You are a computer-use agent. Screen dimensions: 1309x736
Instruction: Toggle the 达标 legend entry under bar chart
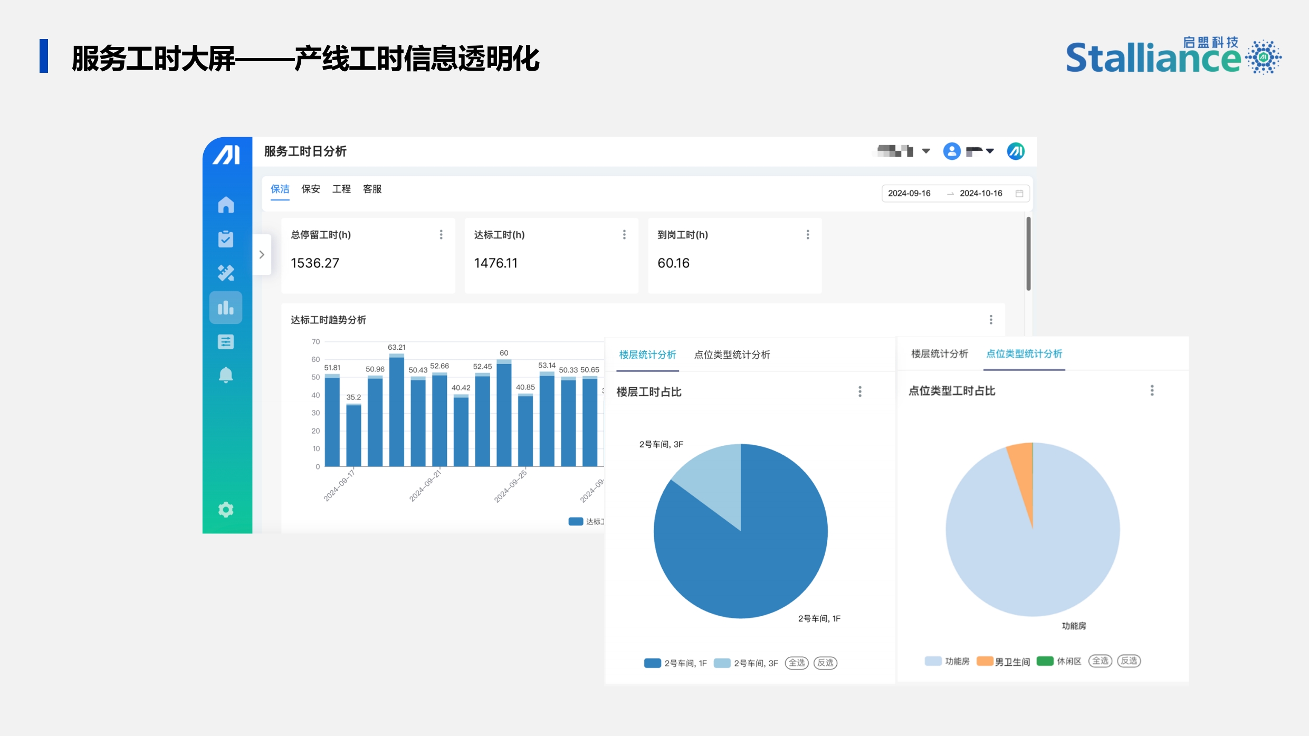pos(586,521)
